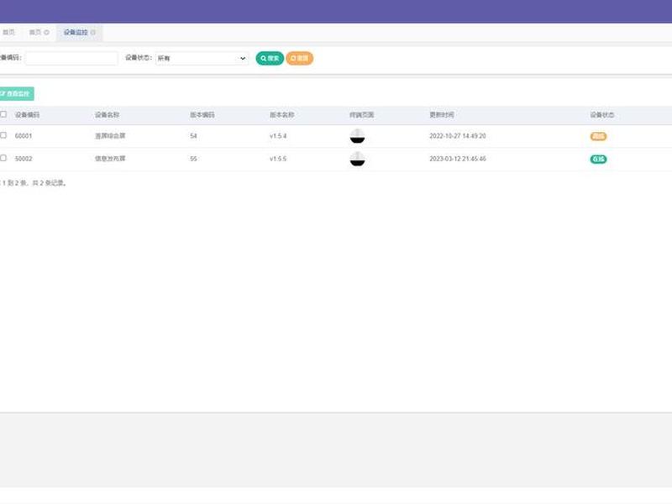Screen dimensions: 672x504
Task: Focus the 设备编码 search input field
Action: point(71,58)
